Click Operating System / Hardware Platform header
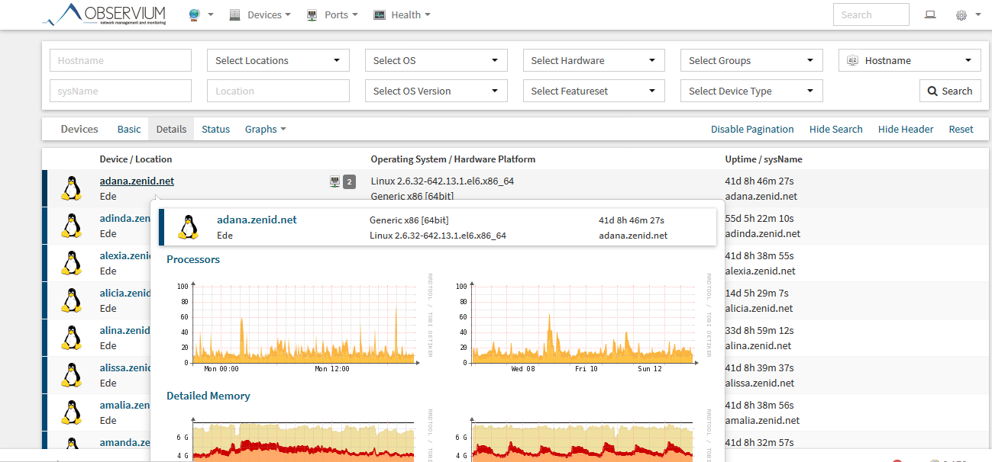Viewport: 992px width, 462px height. coord(453,159)
